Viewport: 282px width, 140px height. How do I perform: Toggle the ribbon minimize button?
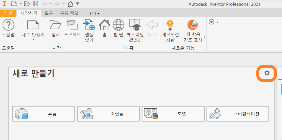[x=93, y=14]
